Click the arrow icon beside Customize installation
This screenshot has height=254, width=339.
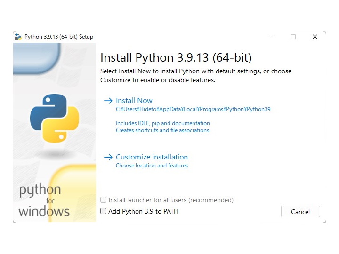pyautogui.click(x=108, y=157)
